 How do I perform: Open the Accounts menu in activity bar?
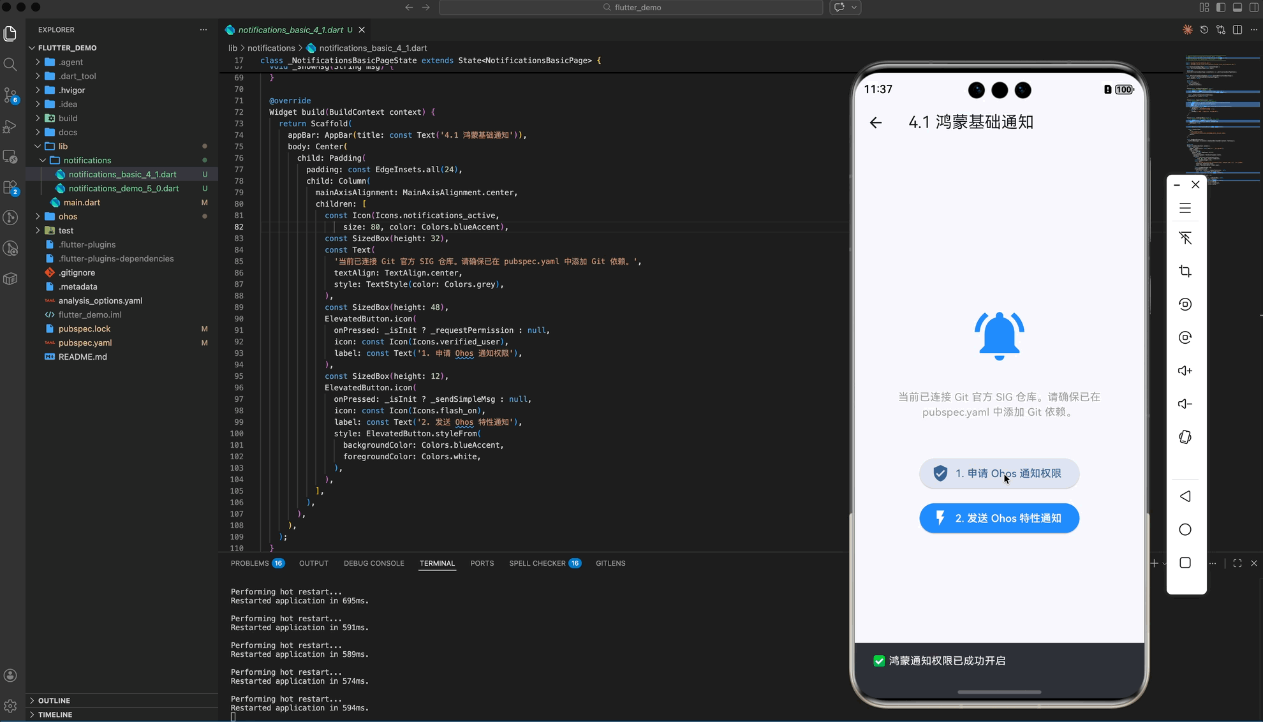(x=10, y=675)
